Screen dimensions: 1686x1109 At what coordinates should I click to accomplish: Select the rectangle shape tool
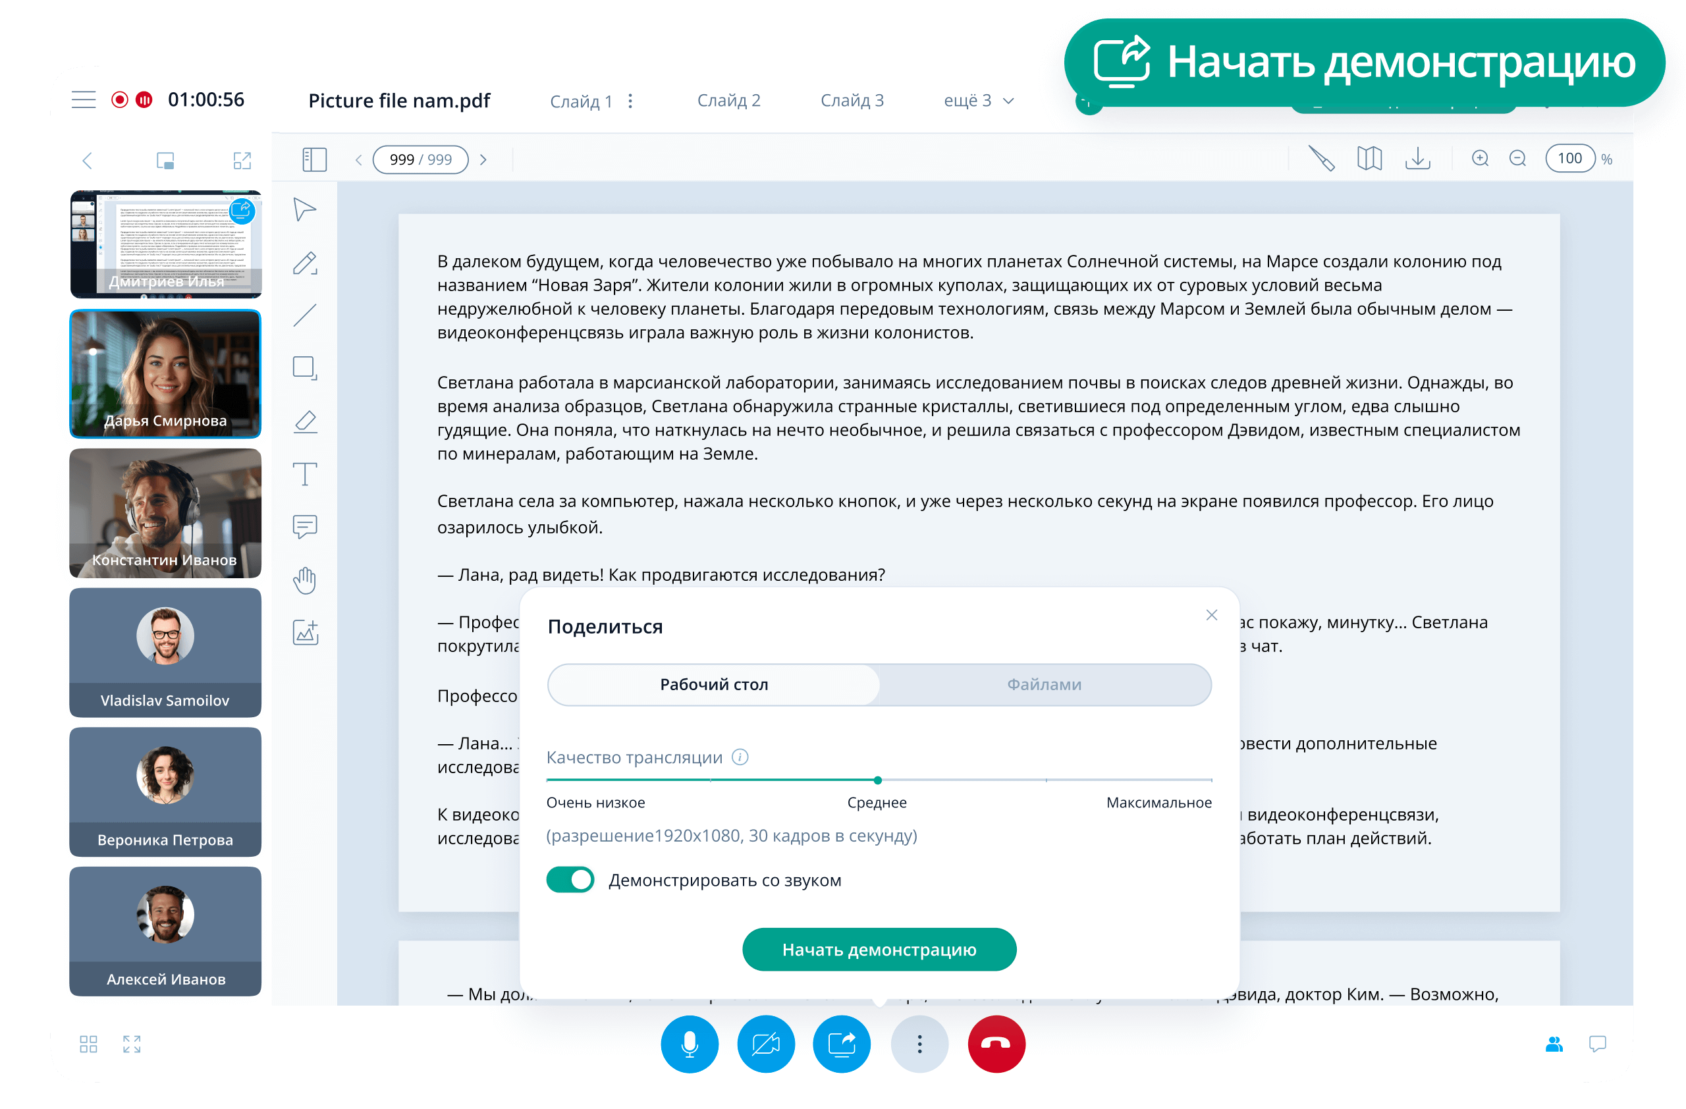(305, 368)
